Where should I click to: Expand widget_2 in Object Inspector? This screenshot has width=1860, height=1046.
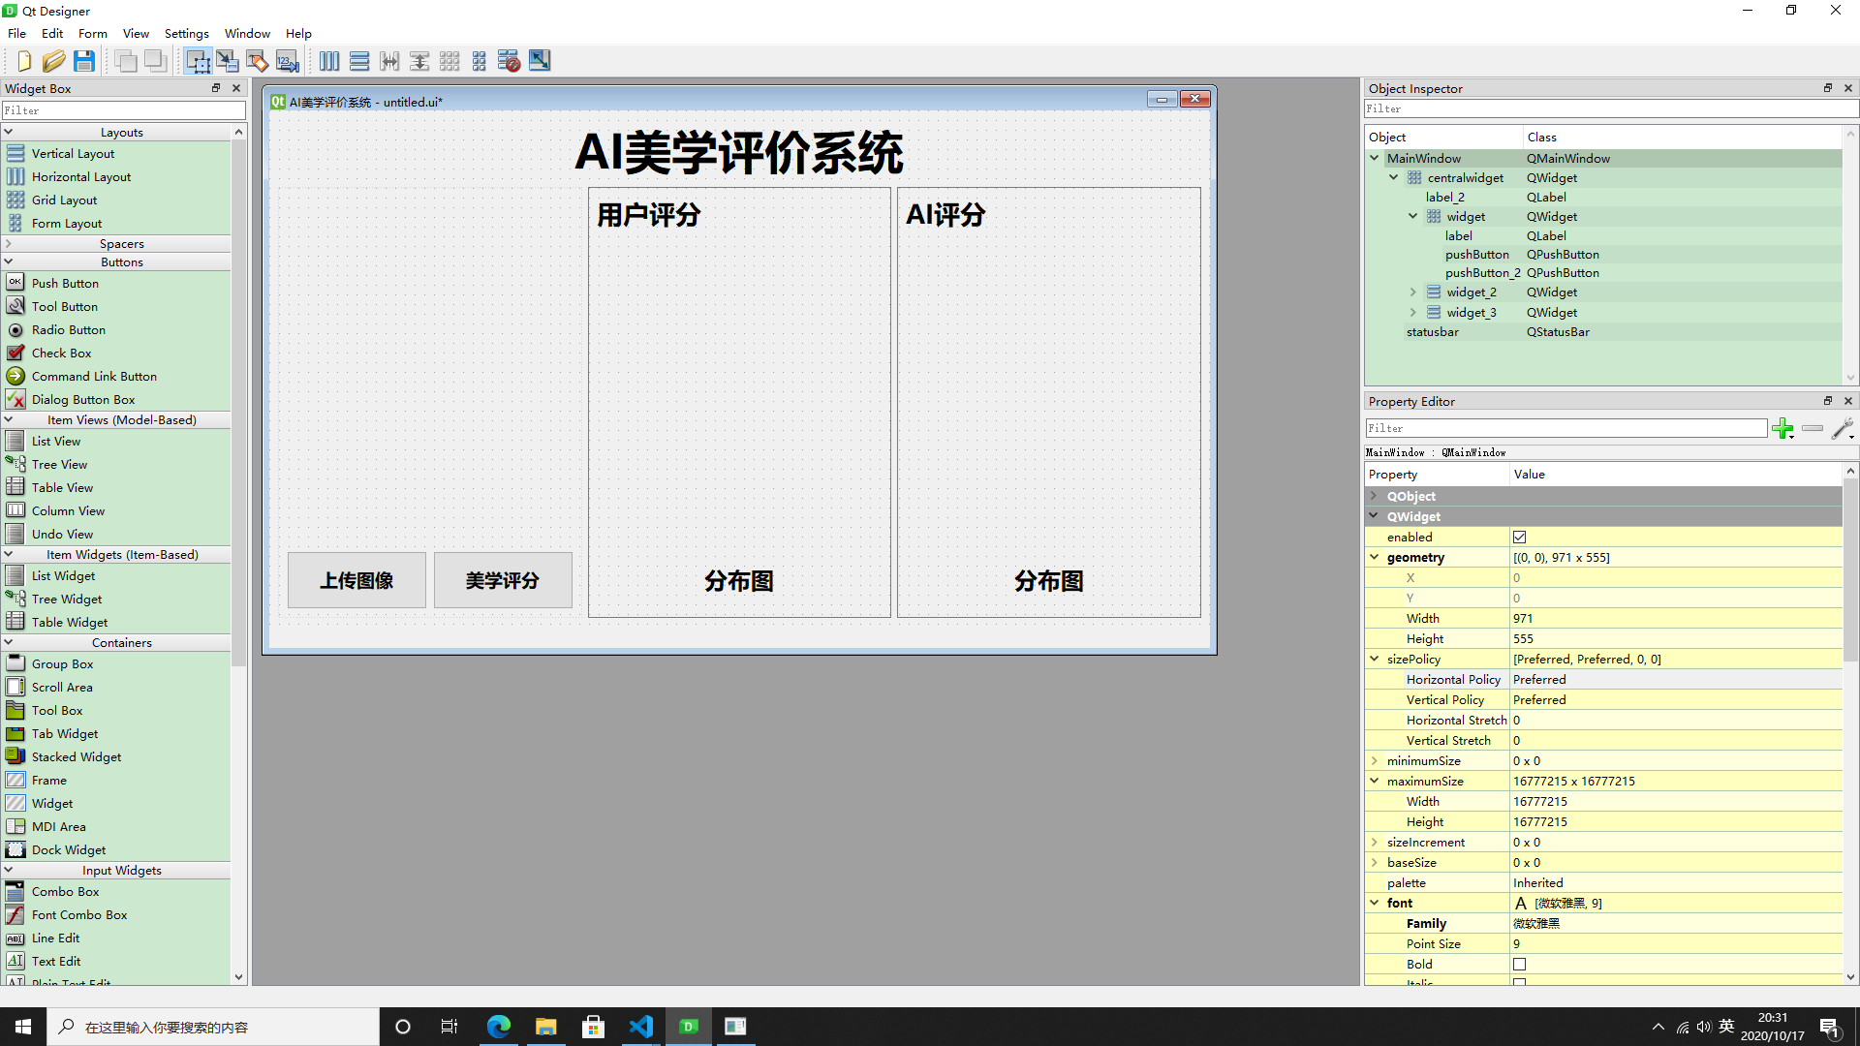click(1412, 292)
